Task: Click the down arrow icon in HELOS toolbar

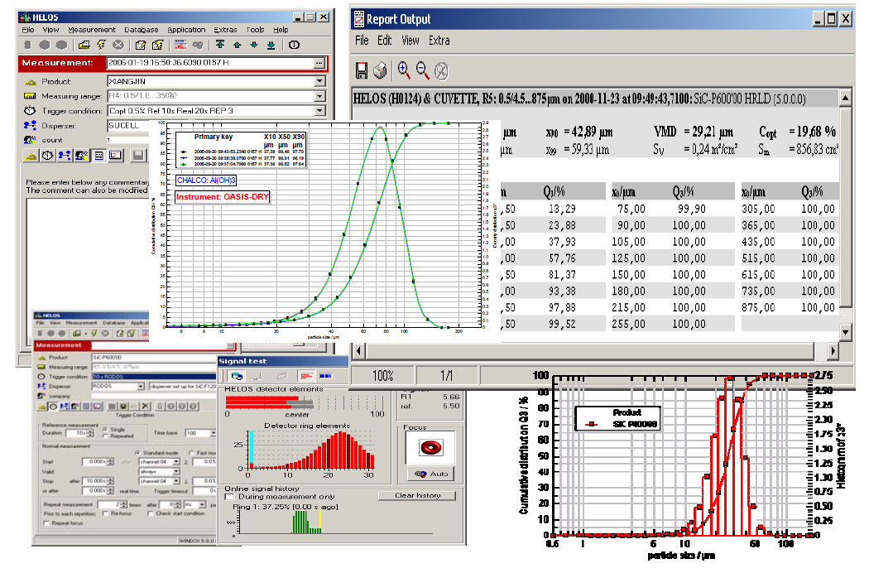Action: (x=254, y=45)
